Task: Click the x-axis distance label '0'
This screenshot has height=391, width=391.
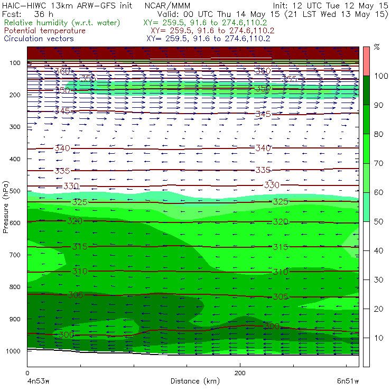Action: pos(27,373)
